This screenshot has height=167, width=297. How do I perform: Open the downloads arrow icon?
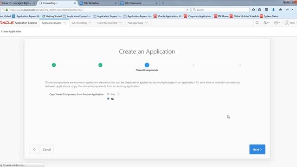click(273, 10)
